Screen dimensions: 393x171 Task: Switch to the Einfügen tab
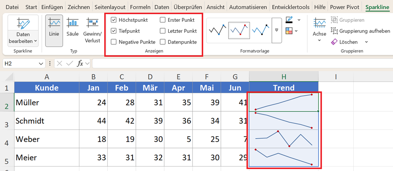(52, 7)
